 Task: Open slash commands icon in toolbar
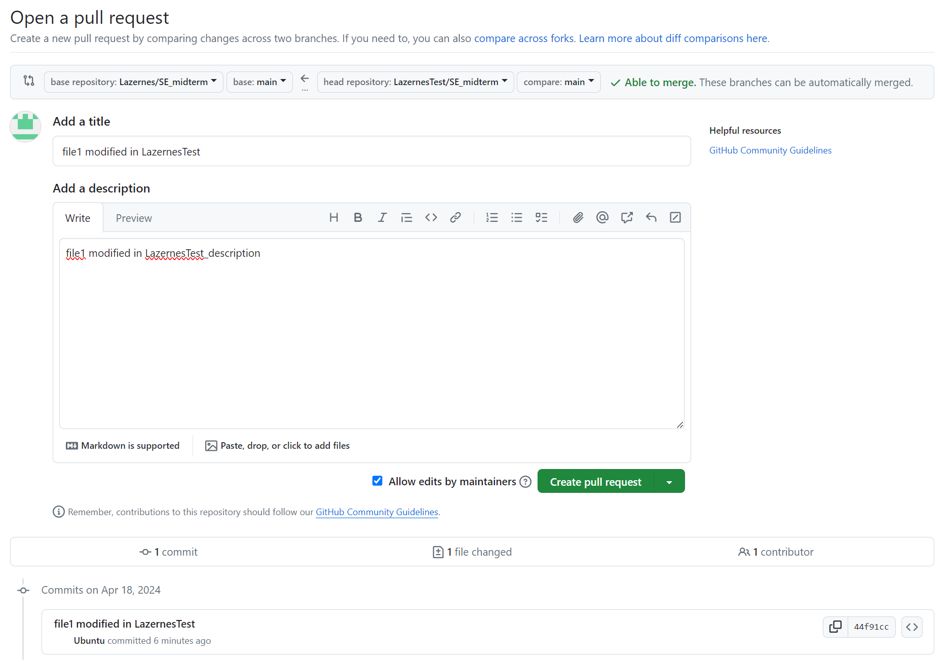(x=675, y=218)
